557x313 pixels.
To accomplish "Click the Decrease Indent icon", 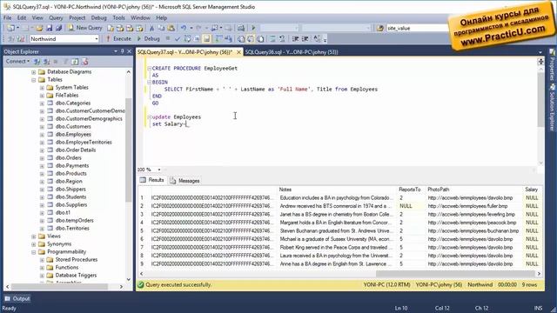I will tap(296, 38).
